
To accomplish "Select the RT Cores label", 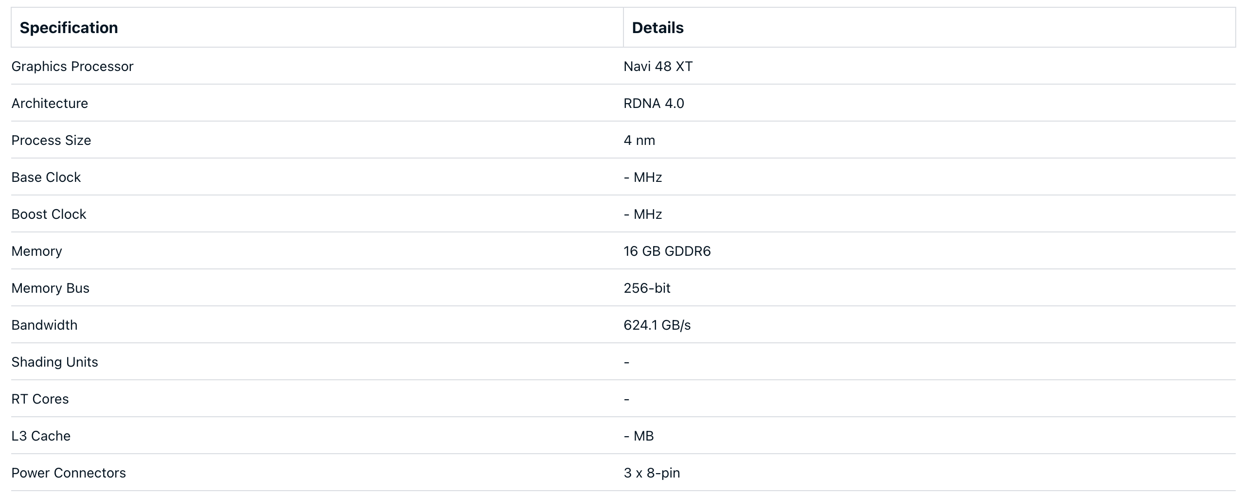I will (40, 399).
